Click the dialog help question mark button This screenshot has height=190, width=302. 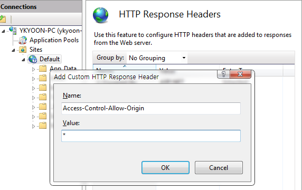coord(223,74)
